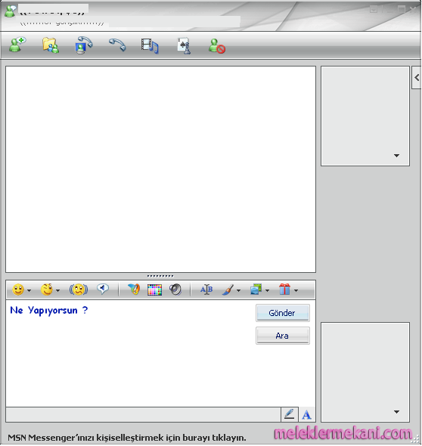Record a voice clip with speech bubble icon
Screen dimensions: 422x446
tap(103, 289)
